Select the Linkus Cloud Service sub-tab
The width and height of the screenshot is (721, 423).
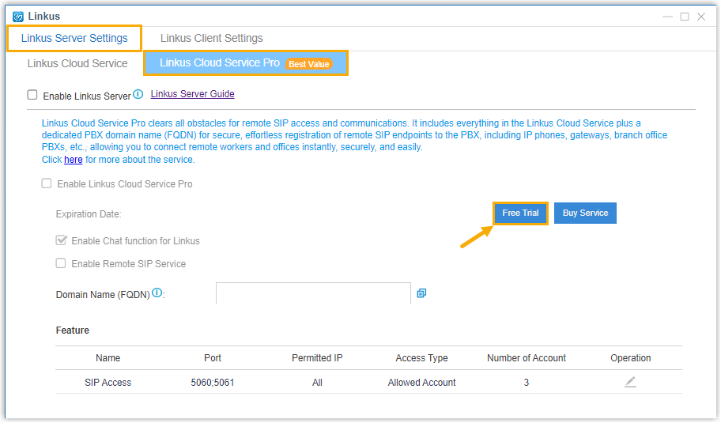click(x=77, y=63)
